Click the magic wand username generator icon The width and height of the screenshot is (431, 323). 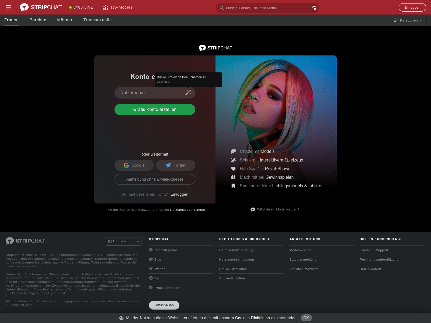[x=188, y=93]
